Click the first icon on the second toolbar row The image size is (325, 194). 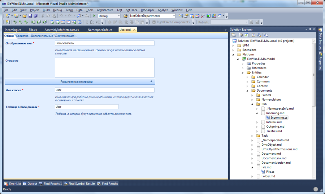pos(8,22)
